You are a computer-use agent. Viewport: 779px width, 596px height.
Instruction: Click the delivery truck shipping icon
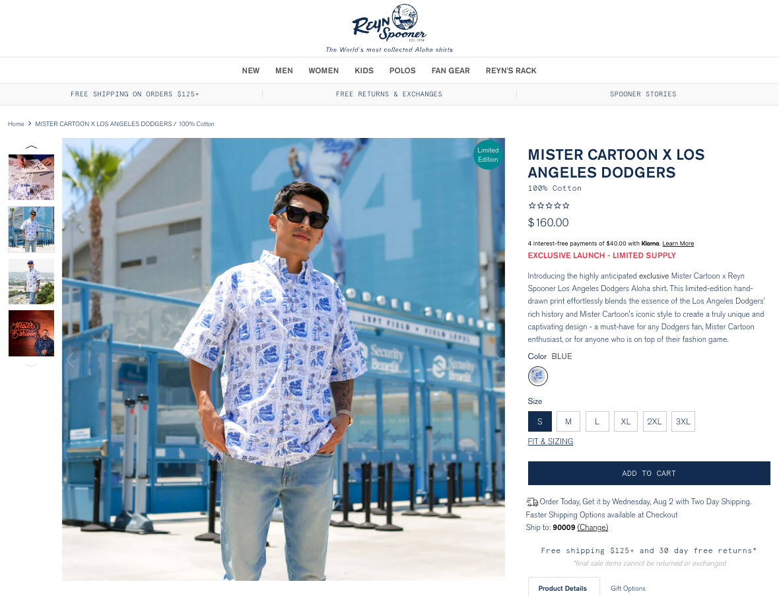532,502
